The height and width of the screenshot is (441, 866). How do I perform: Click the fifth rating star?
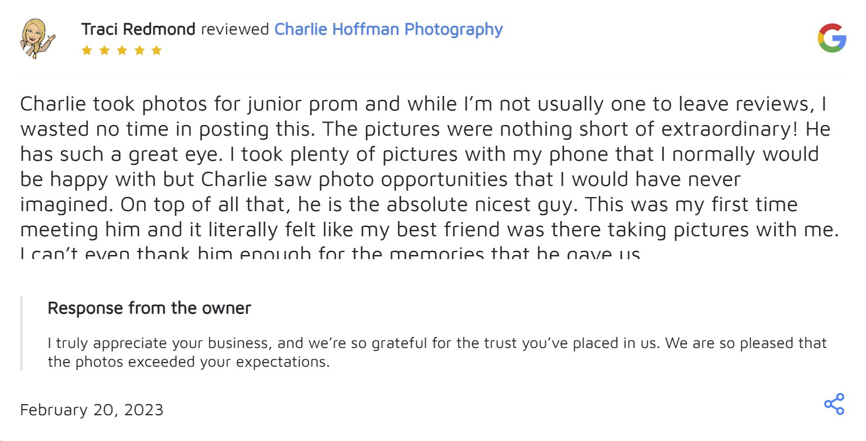tap(156, 50)
